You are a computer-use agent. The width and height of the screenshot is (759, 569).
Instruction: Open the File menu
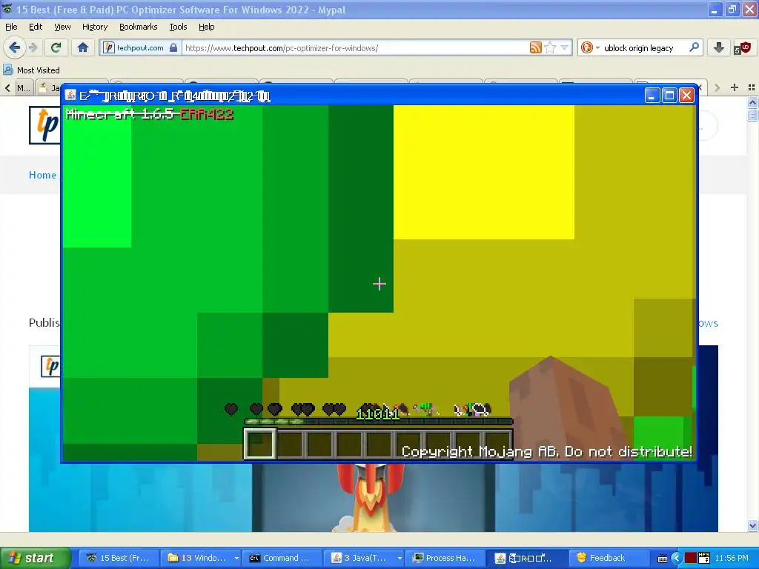(11, 27)
